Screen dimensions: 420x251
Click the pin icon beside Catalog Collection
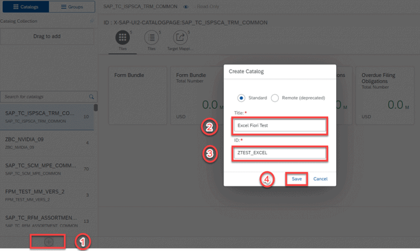click(92, 21)
